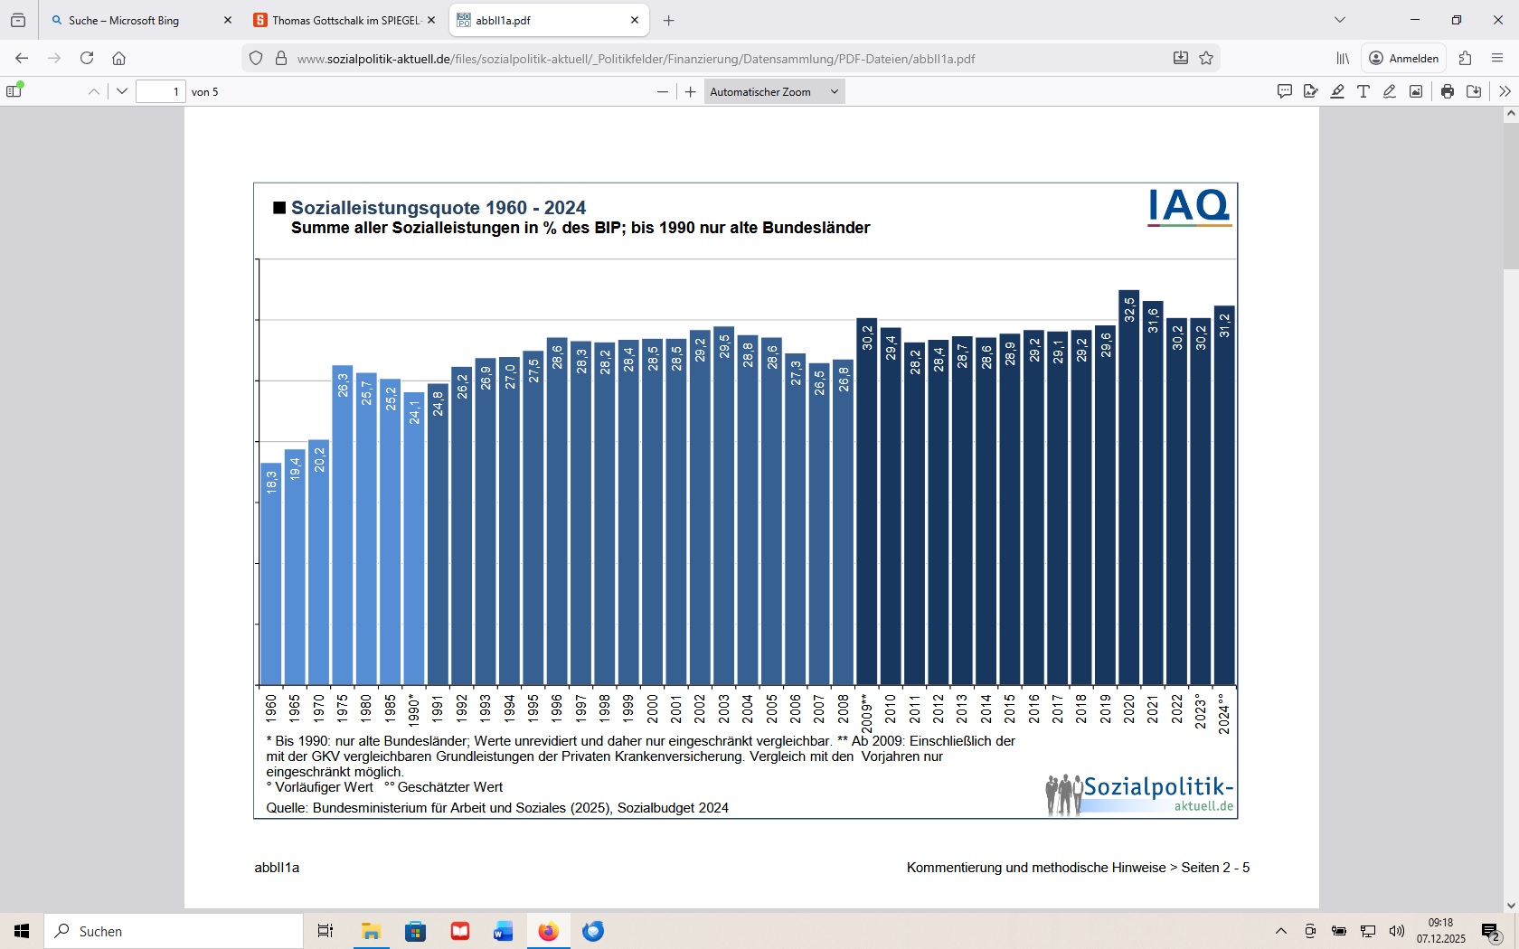Save the PDF with the download icon

pos(1474,91)
